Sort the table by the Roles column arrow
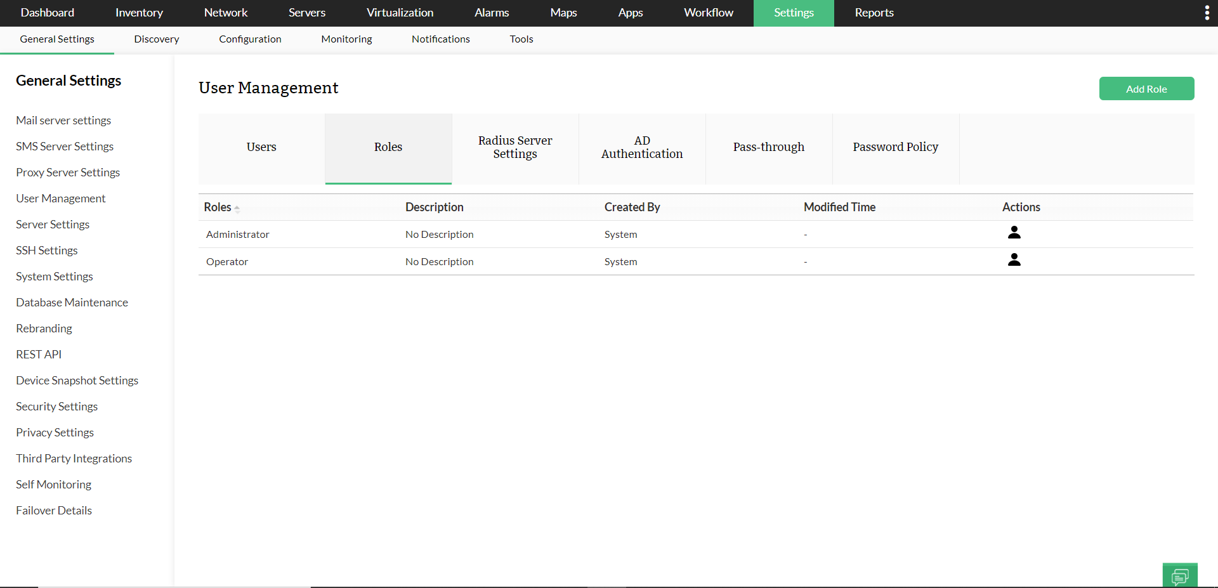The image size is (1218, 588). point(237,208)
